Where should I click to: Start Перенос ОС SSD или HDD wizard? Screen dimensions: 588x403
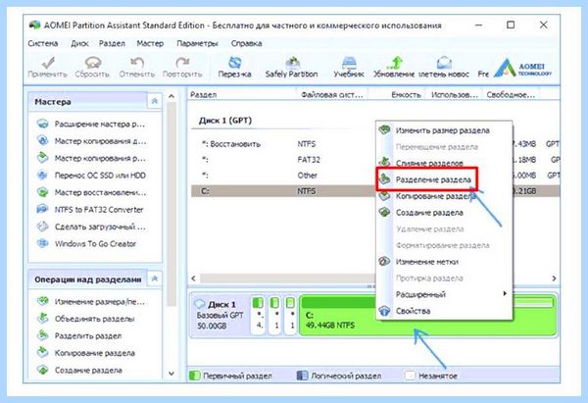91,176
